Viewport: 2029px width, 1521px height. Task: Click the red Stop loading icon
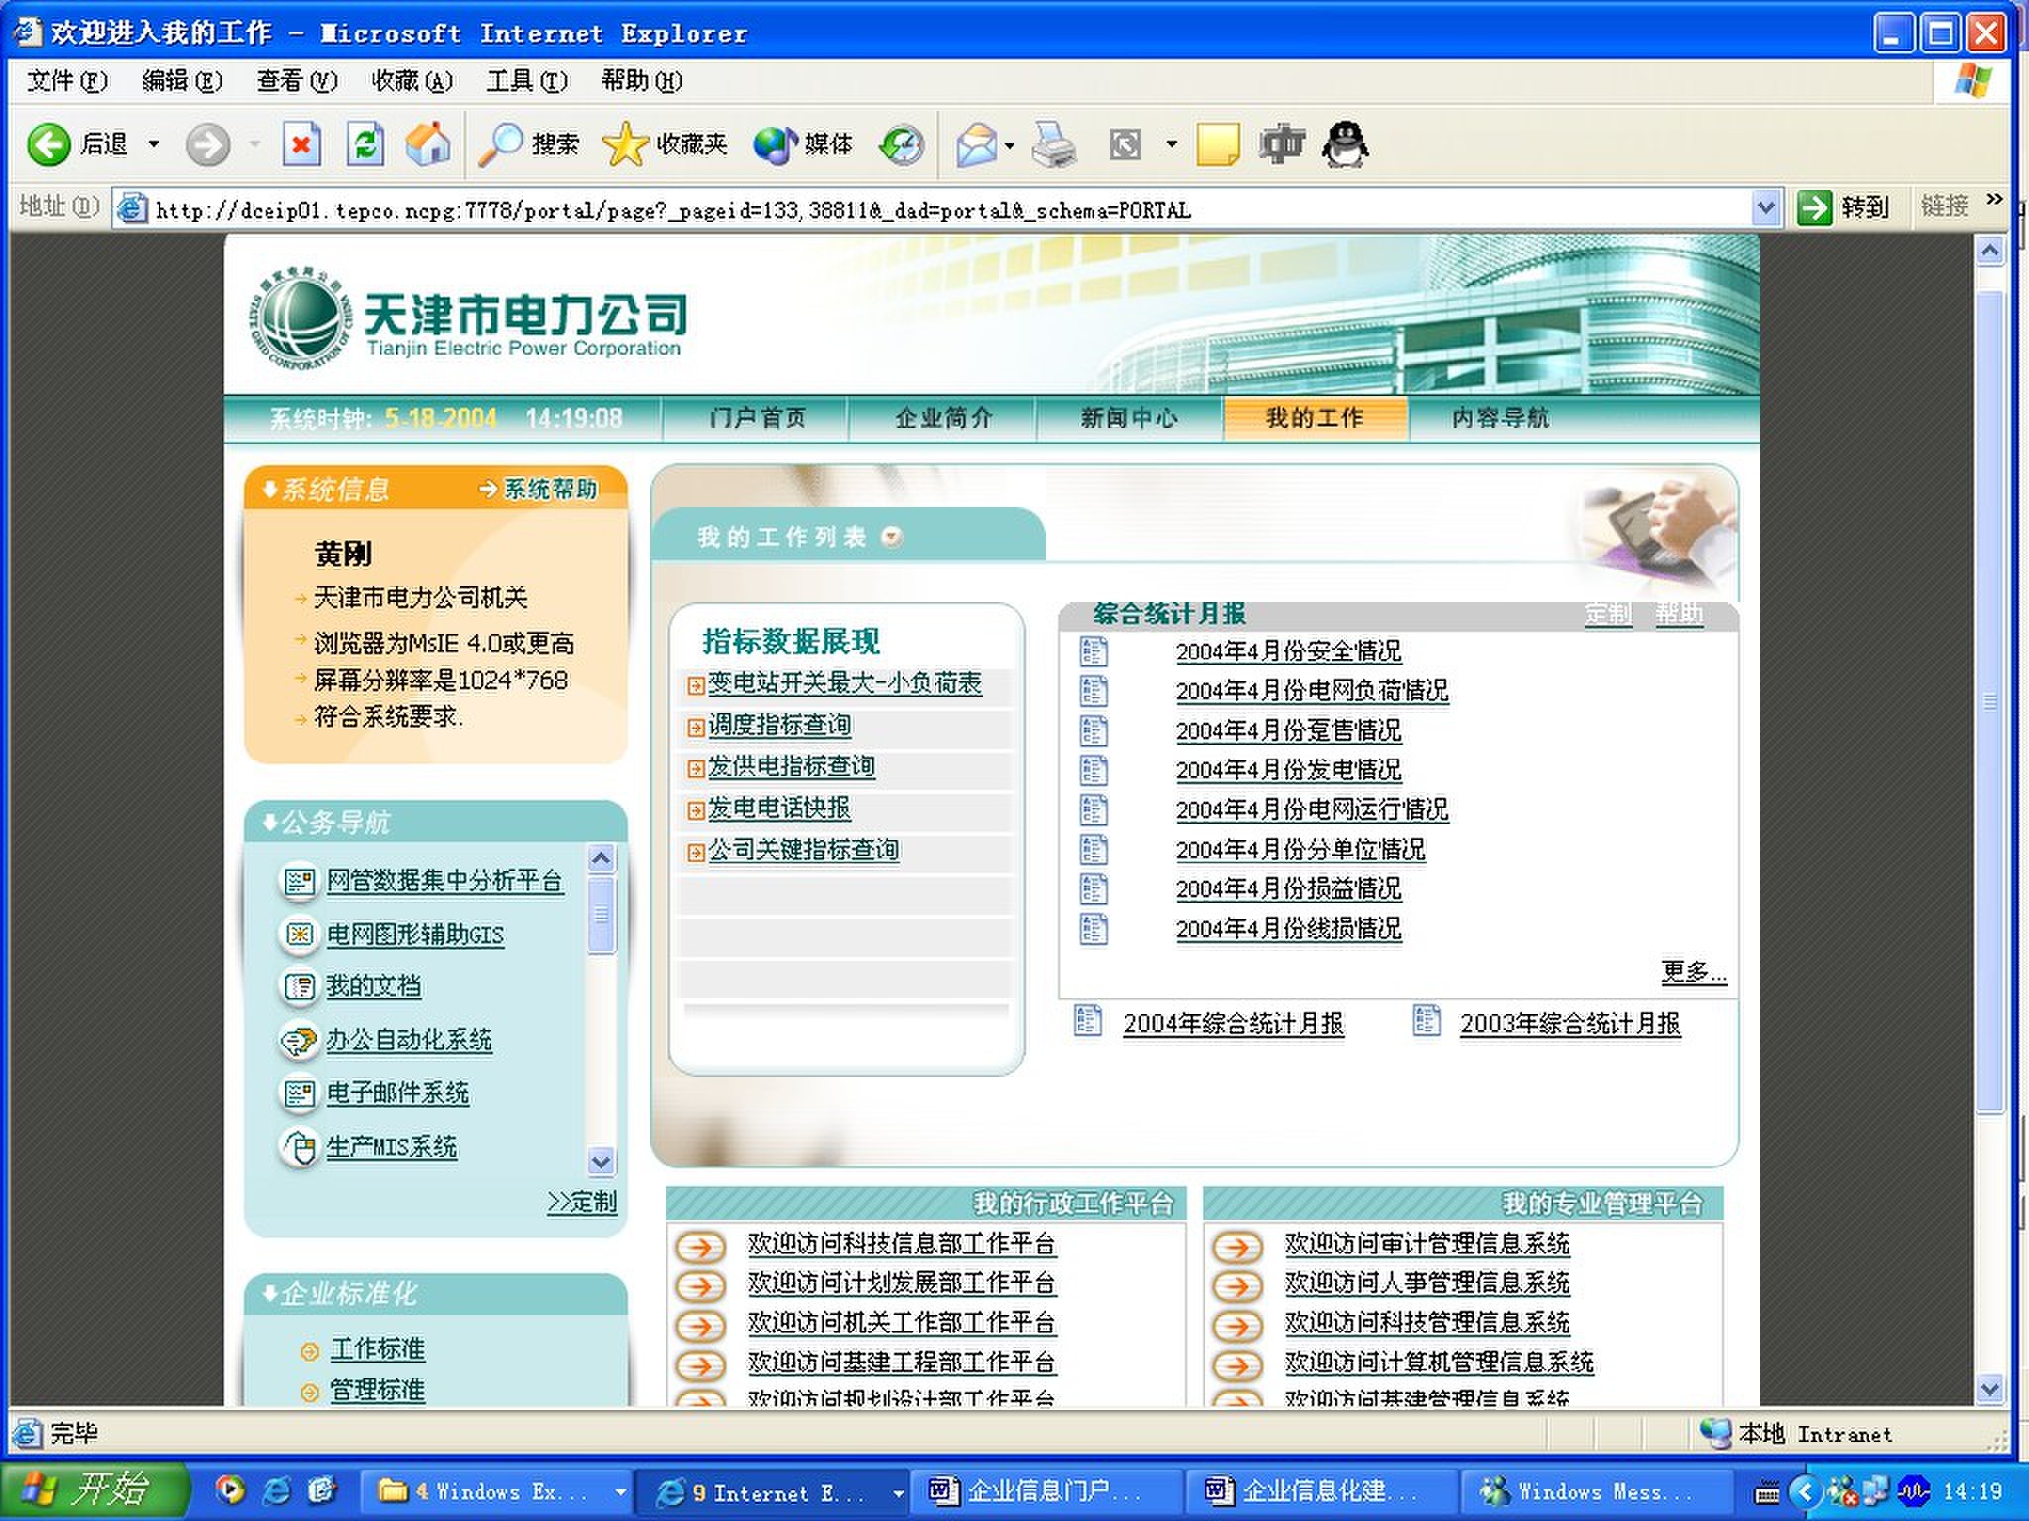click(301, 145)
